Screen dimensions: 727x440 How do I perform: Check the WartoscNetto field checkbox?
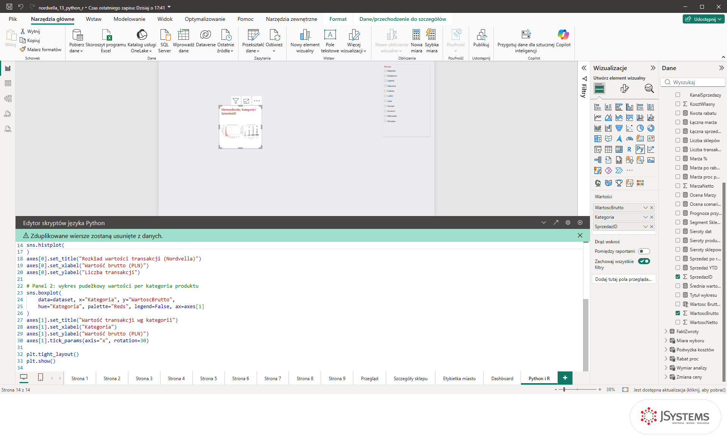point(678,322)
